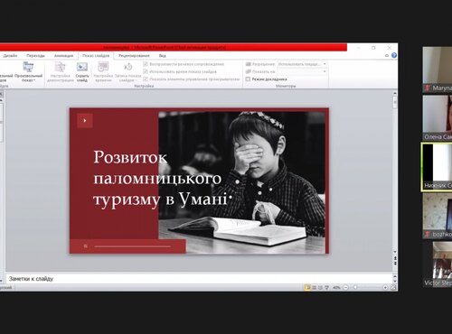Click the Скрыть слайд icon
Image resolution: width=452 pixels, height=334 pixels.
82,67
